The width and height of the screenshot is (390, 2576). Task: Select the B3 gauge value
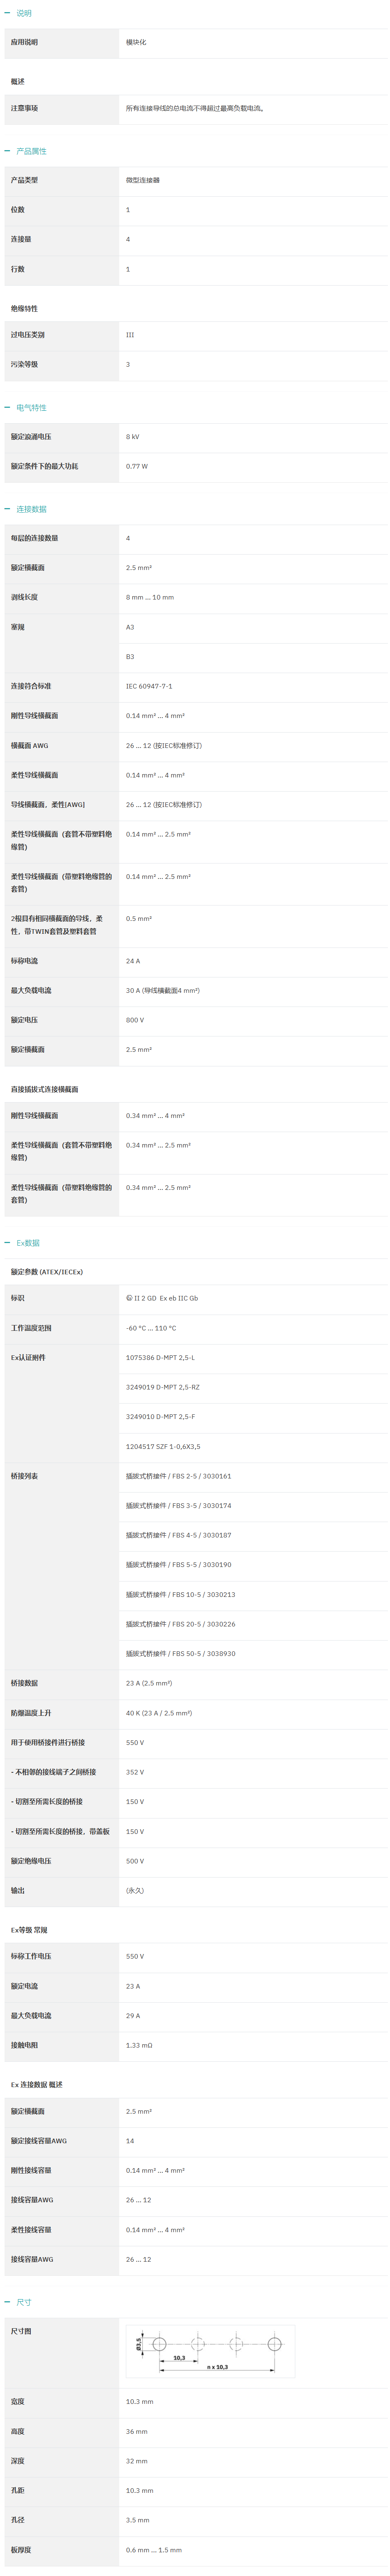tap(130, 657)
